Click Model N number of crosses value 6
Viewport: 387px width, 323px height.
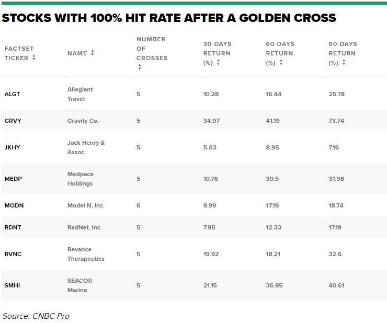138,205
